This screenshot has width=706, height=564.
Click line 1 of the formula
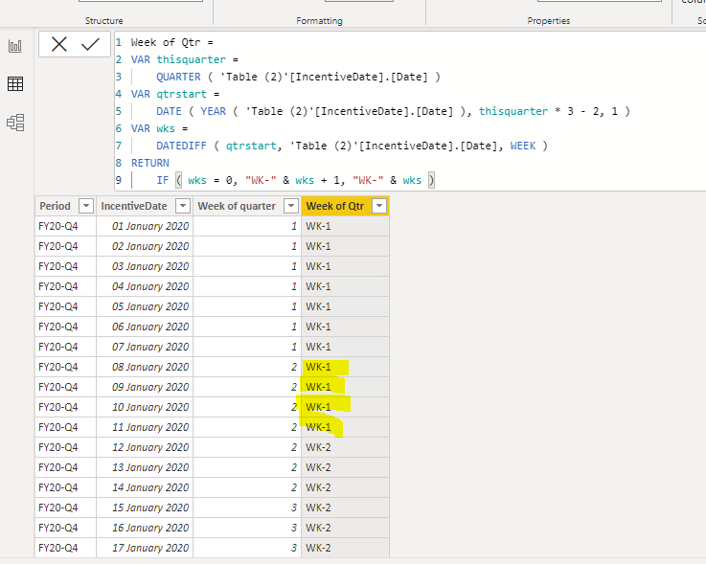(172, 42)
